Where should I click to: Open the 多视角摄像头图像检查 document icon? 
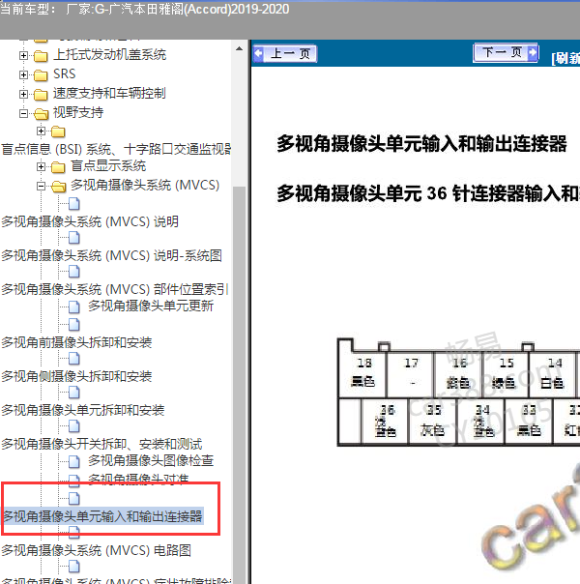pyautogui.click(x=74, y=462)
